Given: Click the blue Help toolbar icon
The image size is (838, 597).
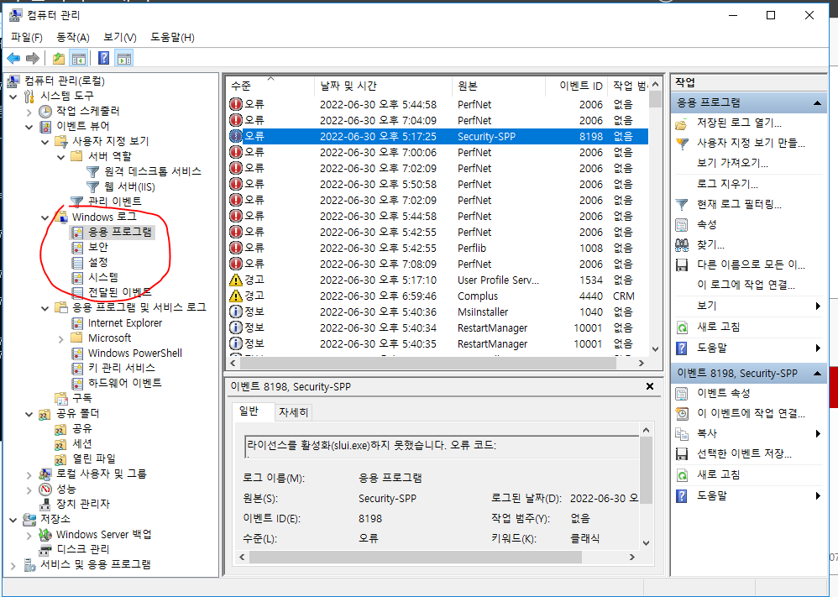Looking at the screenshot, I should pyautogui.click(x=103, y=58).
